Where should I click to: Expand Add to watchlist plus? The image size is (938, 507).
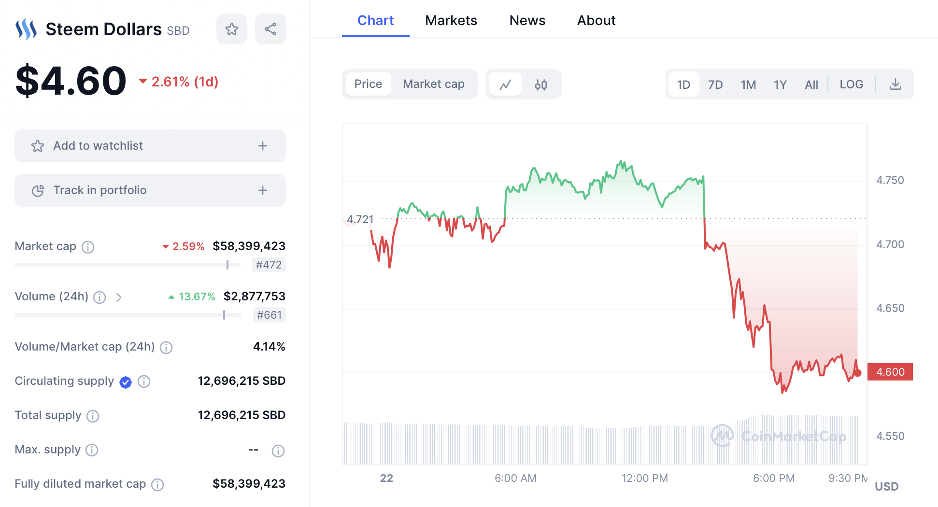tap(263, 146)
